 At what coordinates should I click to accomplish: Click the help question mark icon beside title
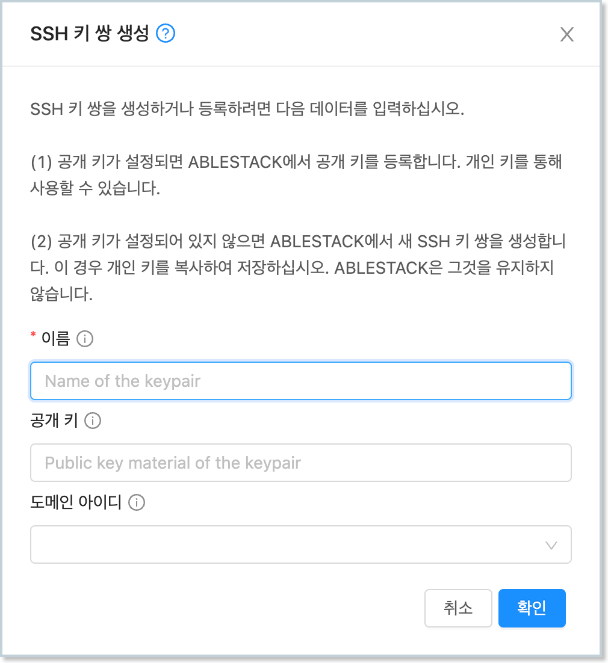click(166, 34)
